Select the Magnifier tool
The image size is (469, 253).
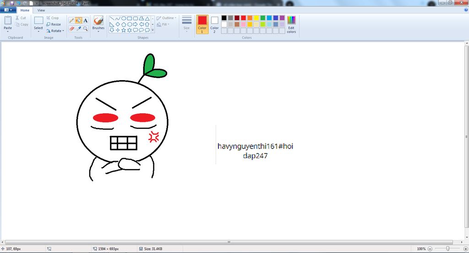86,29
